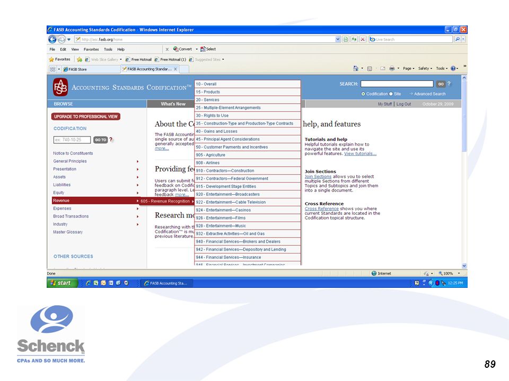The height and width of the screenshot is (381, 509).
Task: Click the search GO button
Action: click(441, 84)
